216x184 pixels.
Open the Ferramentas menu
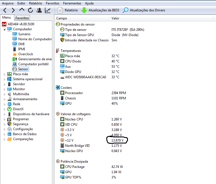click(x=72, y=3)
